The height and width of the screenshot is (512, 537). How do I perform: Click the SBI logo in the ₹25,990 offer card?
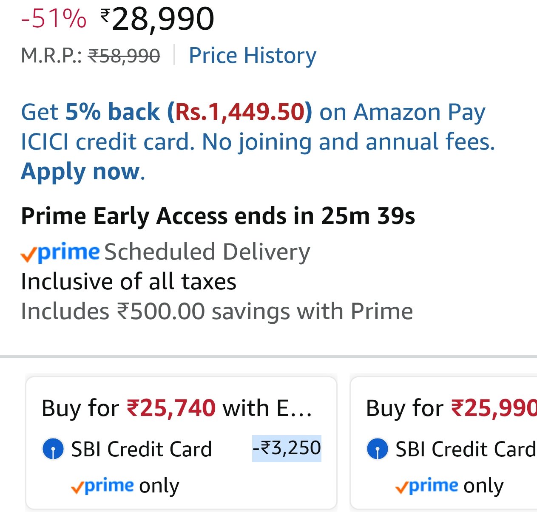[377, 449]
